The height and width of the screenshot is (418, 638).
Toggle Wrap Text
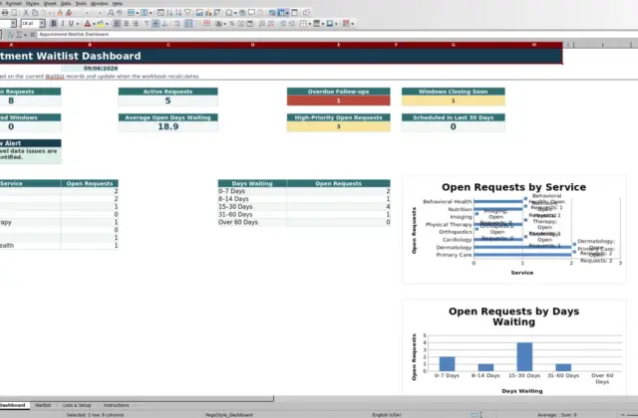(176, 24)
